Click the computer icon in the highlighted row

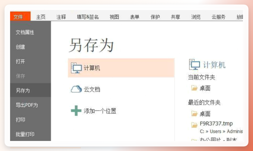(x=76, y=68)
